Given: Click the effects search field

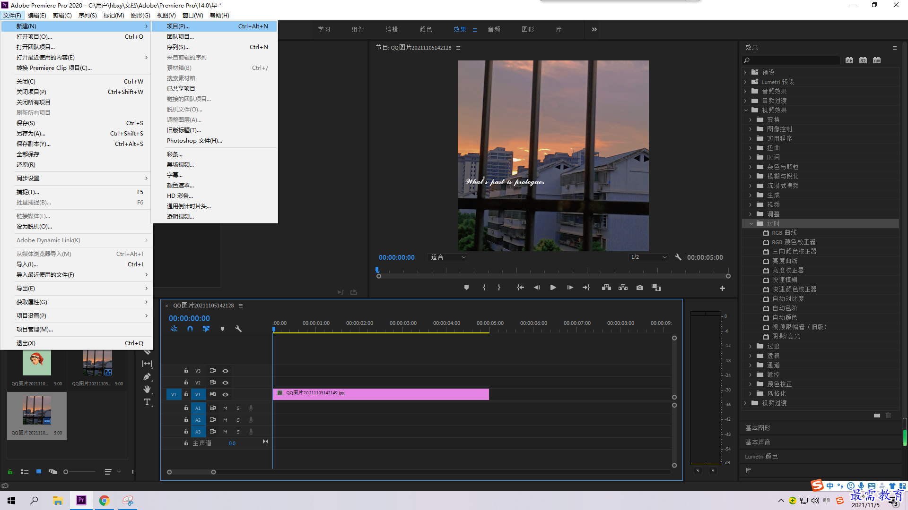Looking at the screenshot, I should (791, 60).
